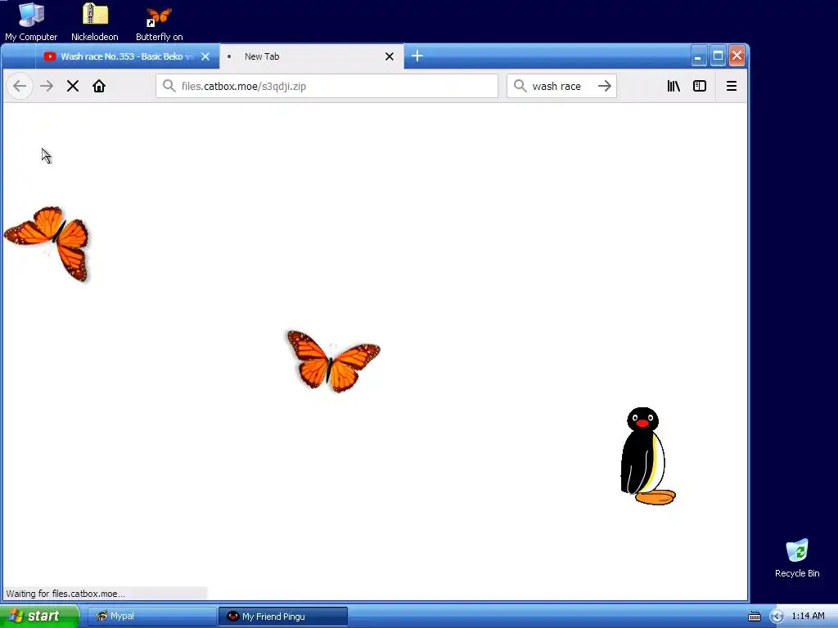Open the Library bookmarks icon
The height and width of the screenshot is (628, 838).
click(674, 86)
